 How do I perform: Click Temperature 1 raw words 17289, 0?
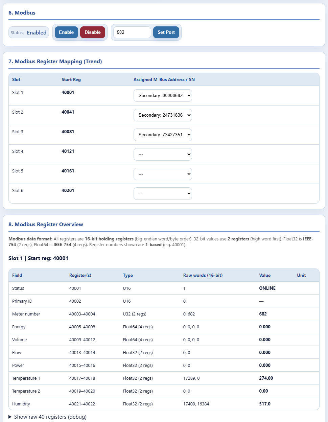191,378
